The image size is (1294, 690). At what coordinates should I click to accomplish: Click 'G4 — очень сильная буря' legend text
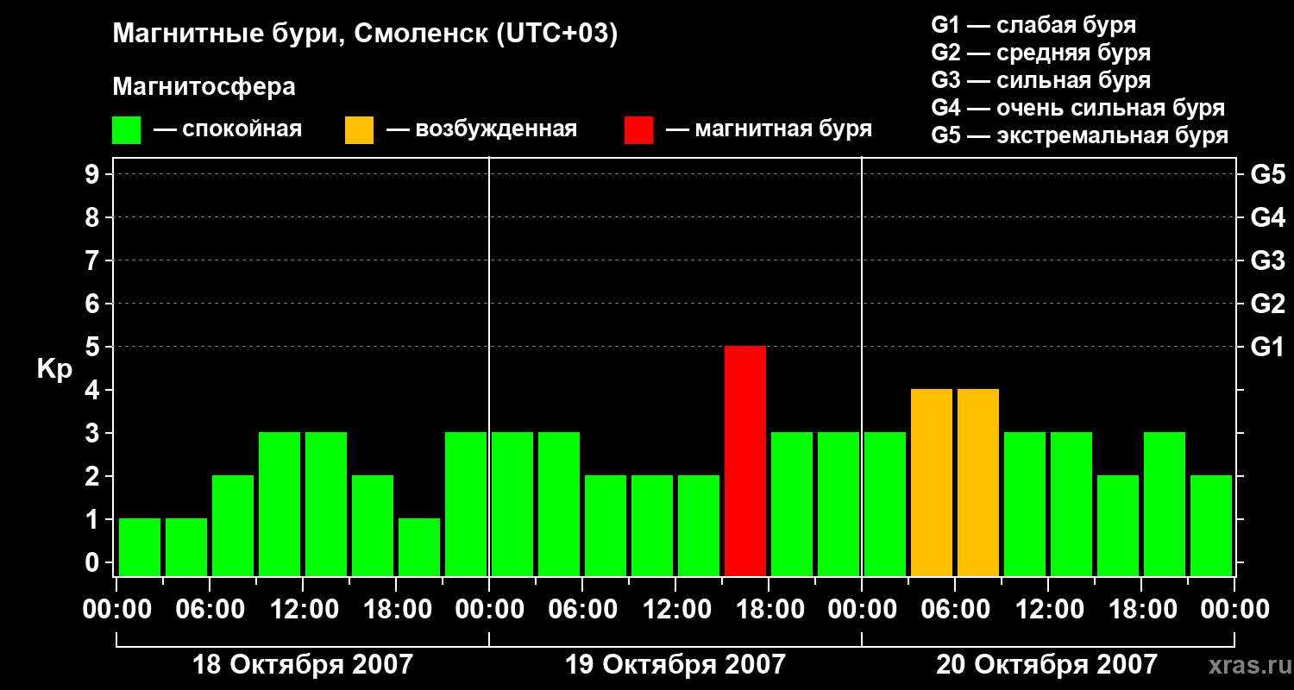[1078, 109]
